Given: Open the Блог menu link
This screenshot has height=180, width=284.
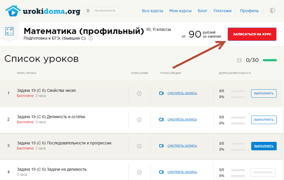Looking at the screenshot, I should point(203,11).
